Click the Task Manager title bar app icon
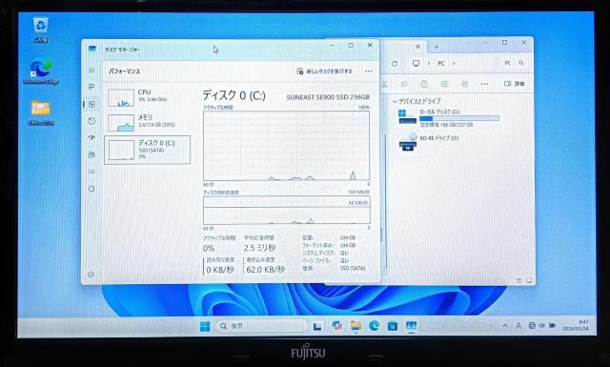 (x=92, y=49)
